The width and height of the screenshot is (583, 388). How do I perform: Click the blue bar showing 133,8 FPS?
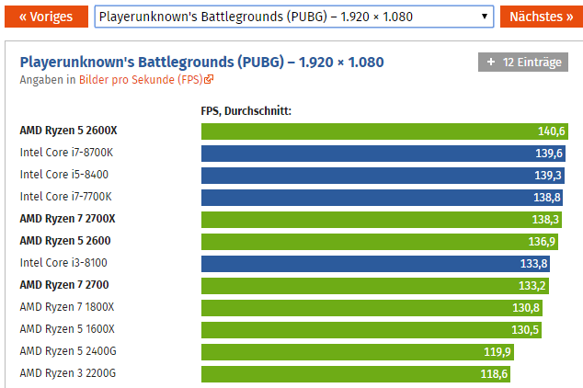[x=375, y=264]
